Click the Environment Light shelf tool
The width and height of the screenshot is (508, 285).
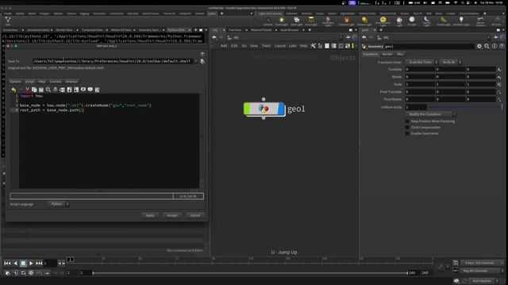(x=383, y=21)
